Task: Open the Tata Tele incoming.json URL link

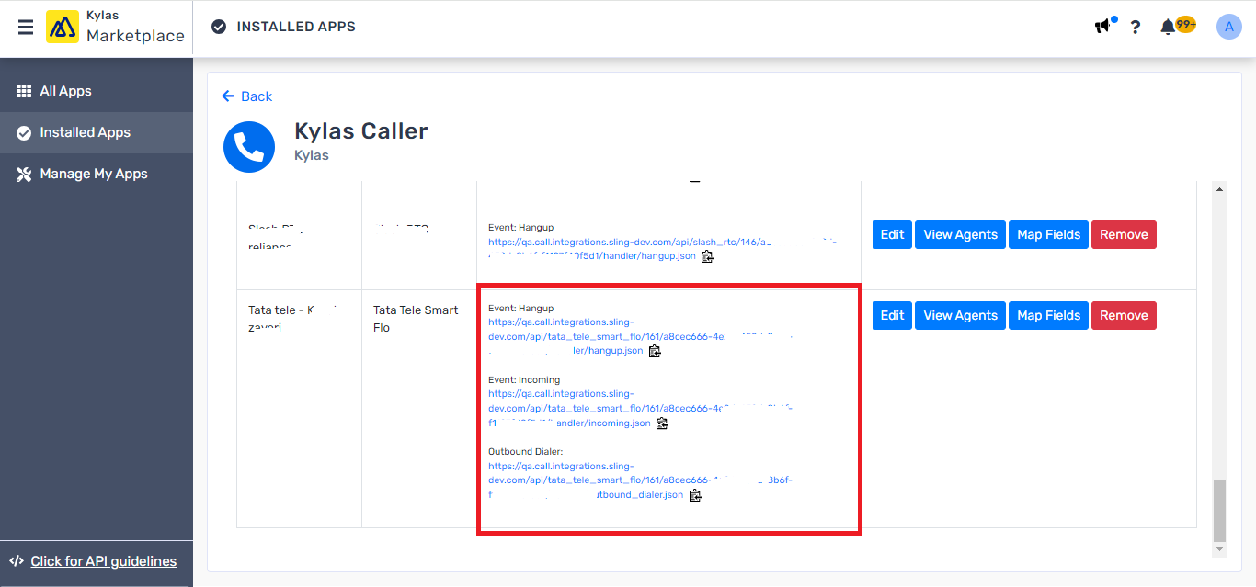Action: pos(640,409)
